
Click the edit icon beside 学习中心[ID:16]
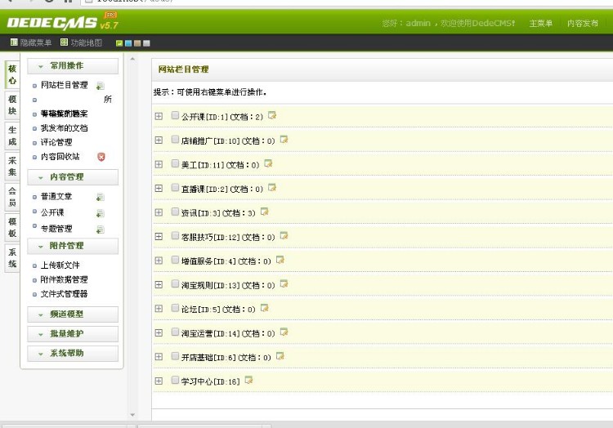pos(248,380)
